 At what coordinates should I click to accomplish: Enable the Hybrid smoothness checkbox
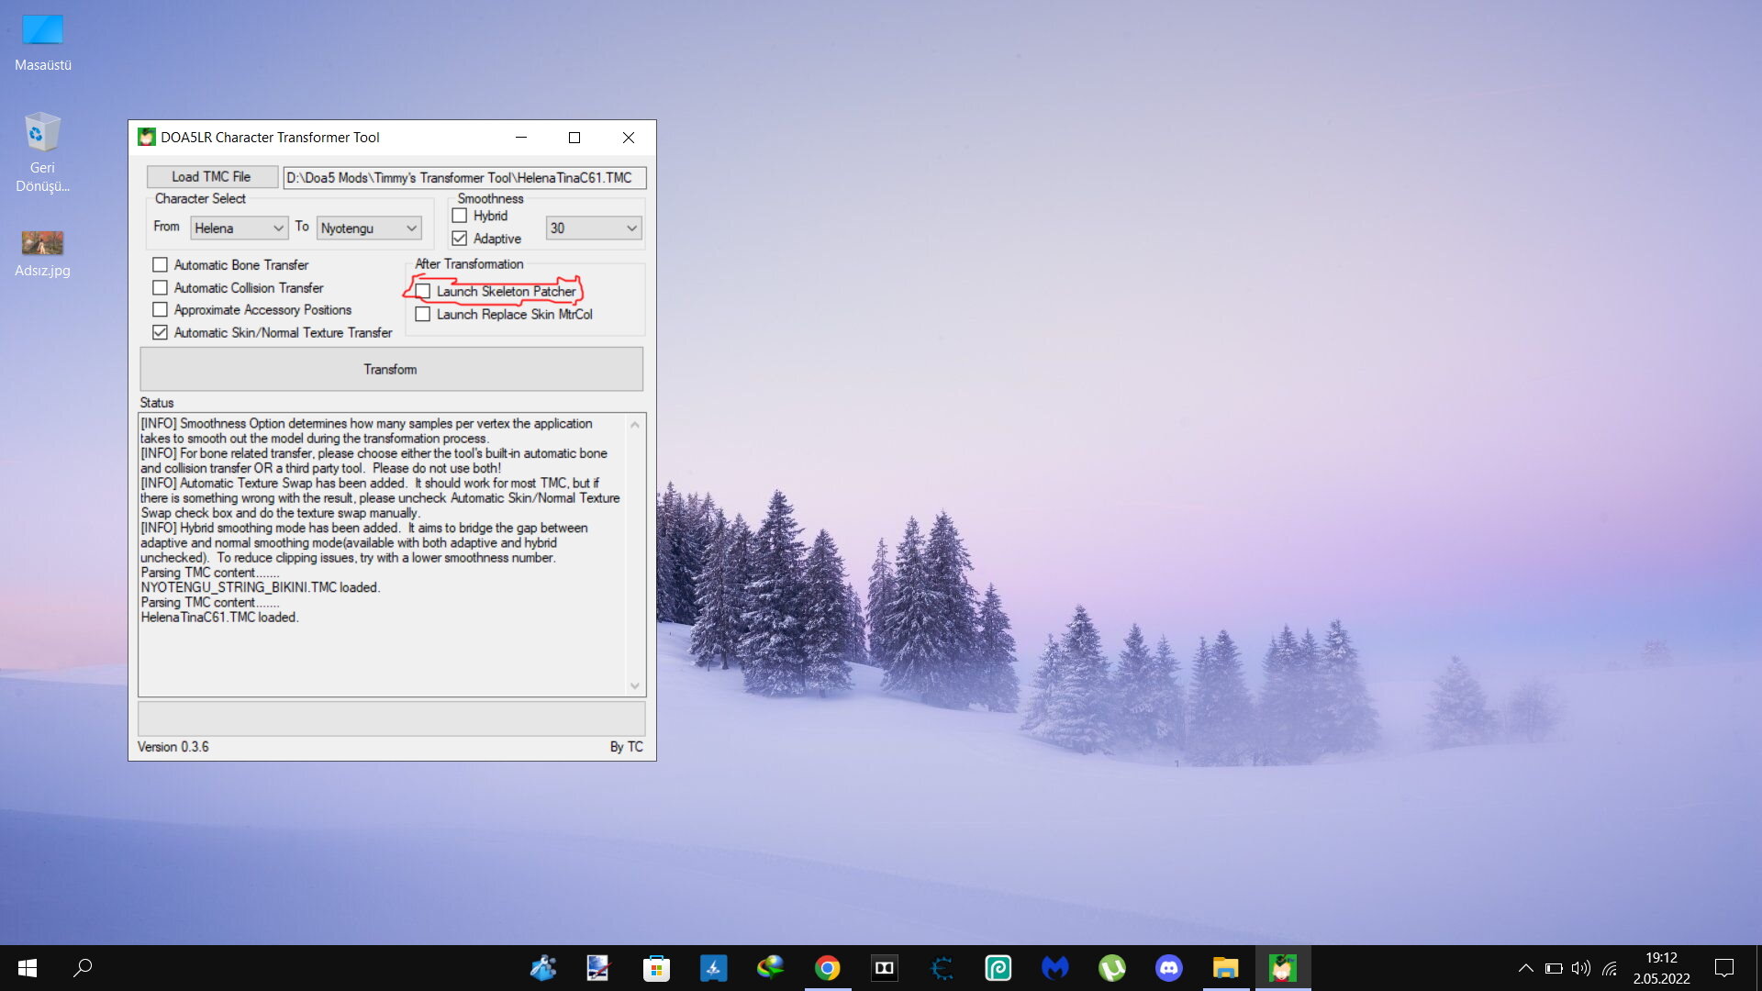460,216
